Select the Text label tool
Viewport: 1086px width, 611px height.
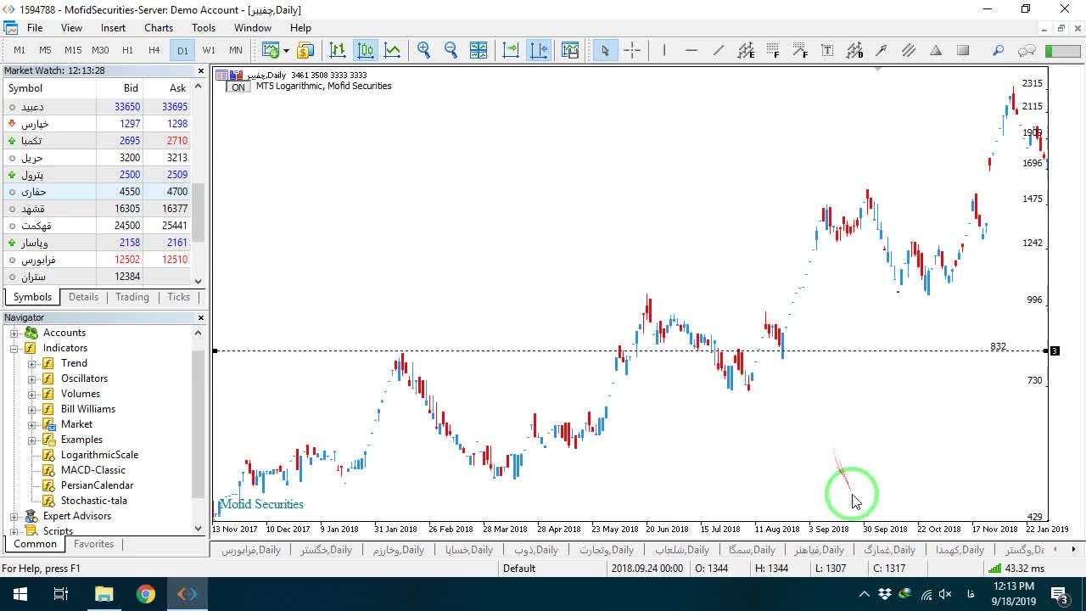tap(827, 50)
